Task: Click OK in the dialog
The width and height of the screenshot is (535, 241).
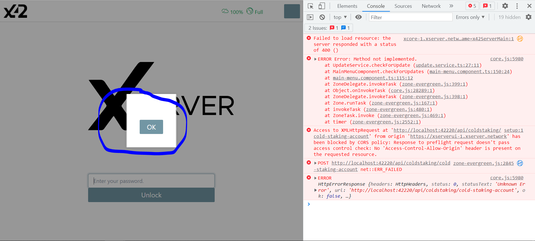Action: point(151,127)
